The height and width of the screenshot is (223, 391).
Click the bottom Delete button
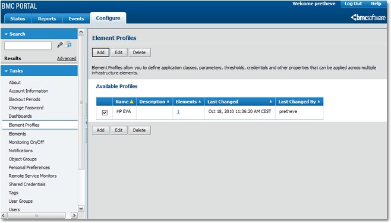[139, 130]
